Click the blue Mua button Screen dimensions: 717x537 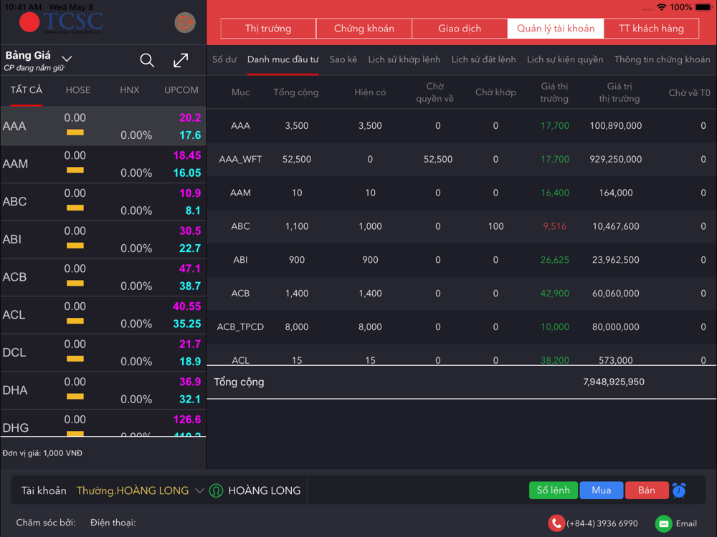[x=602, y=490]
